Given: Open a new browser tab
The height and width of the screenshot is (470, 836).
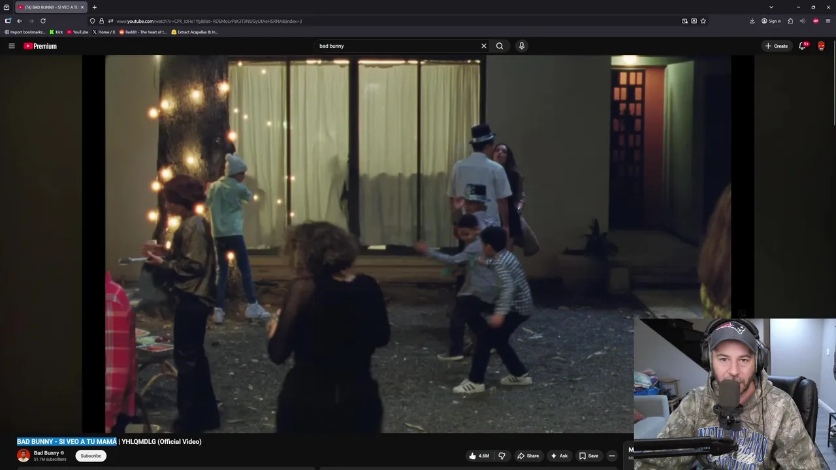Looking at the screenshot, I should coord(94,7).
